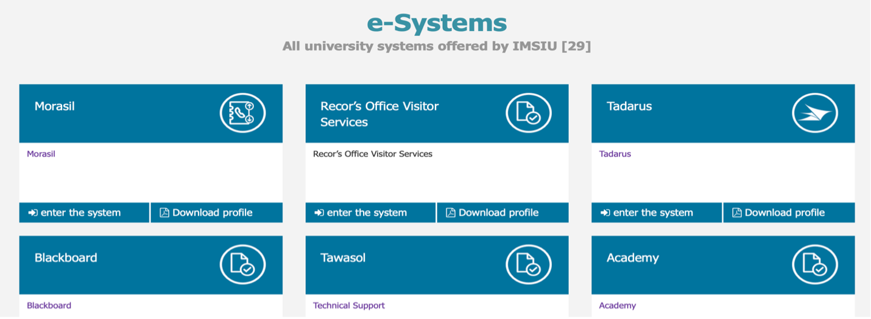Open the purple Morasil link
Screen dimensions: 871x319
click(41, 154)
